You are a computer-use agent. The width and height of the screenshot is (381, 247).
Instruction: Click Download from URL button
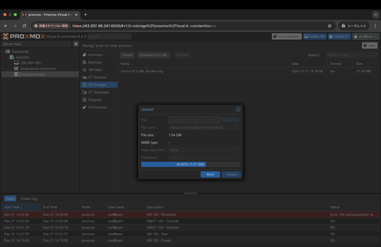pos(153,55)
